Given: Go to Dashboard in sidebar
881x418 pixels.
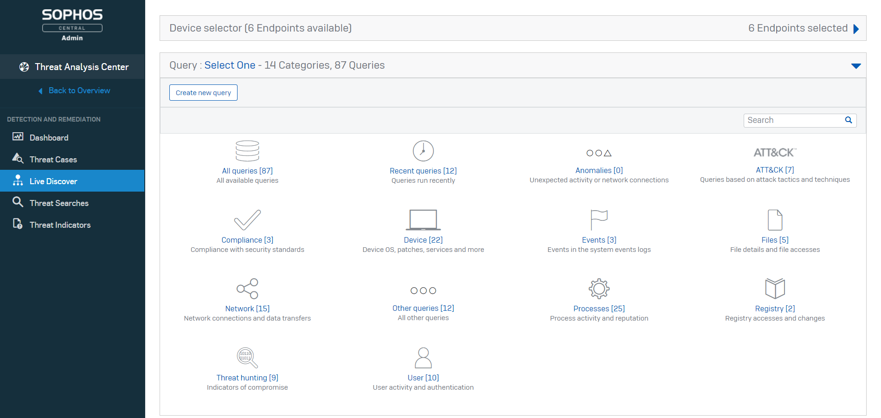Looking at the screenshot, I should [x=49, y=138].
